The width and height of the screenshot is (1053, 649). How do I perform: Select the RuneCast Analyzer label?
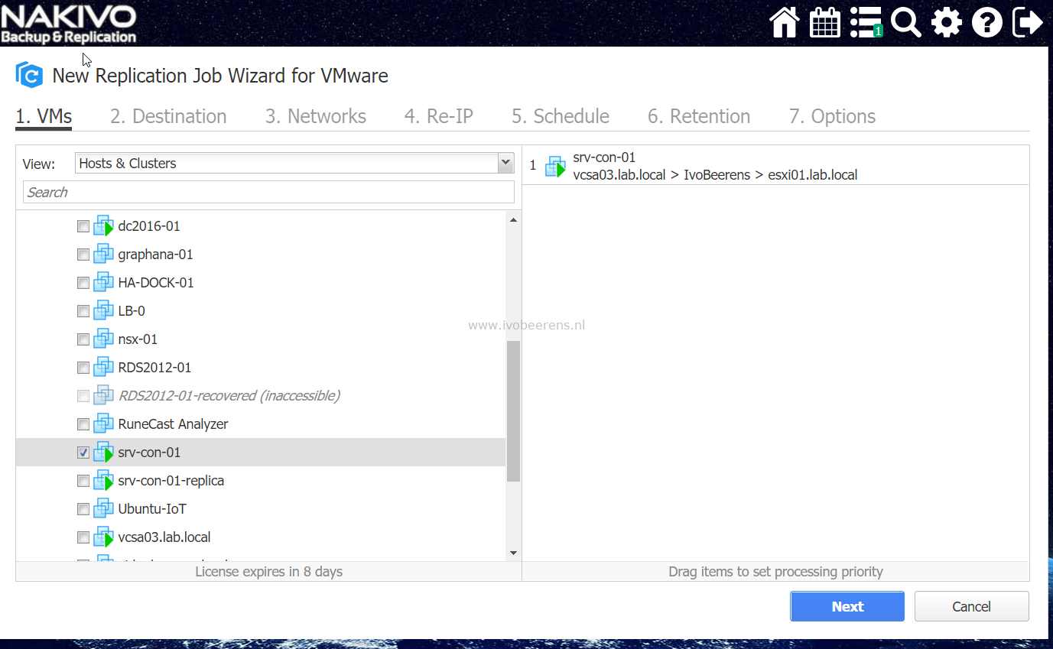[173, 424]
